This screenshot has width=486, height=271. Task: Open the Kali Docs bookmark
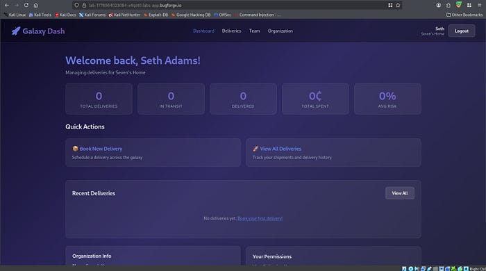65,15
